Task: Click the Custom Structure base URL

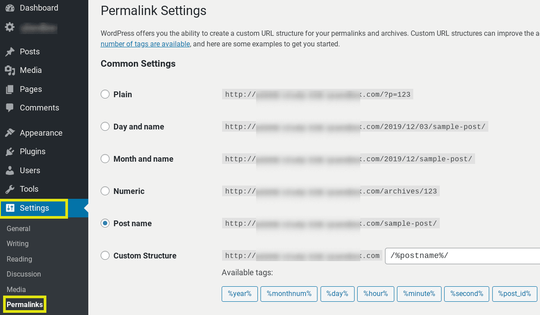Action: (302, 255)
